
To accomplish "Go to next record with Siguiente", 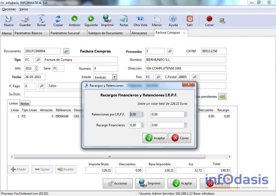I will (91, 19).
